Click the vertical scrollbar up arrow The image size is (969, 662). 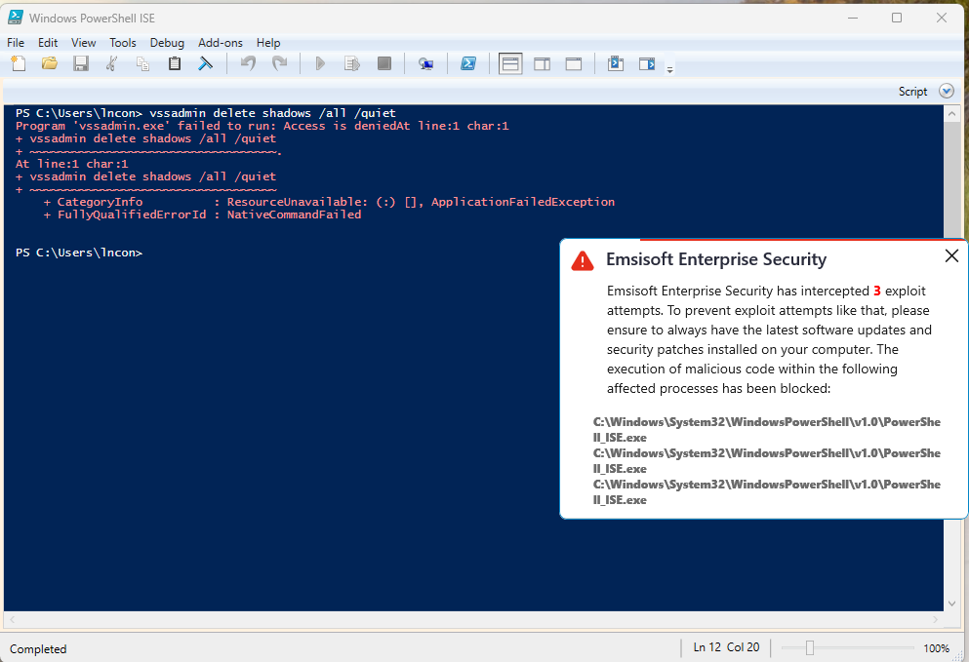coord(951,114)
